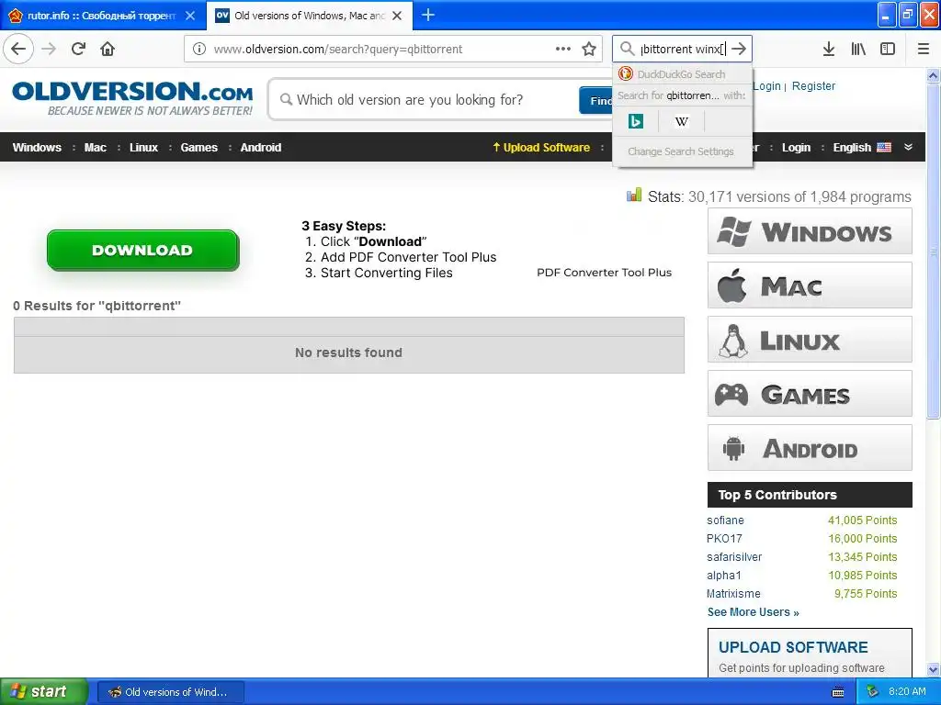This screenshot has width=941, height=705.
Task: Open contributor sofiane's profile
Action: 725,520
